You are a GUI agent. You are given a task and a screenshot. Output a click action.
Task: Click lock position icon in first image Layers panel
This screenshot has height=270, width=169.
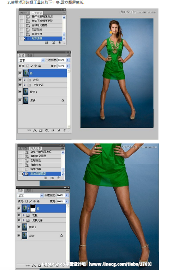coord(36,66)
